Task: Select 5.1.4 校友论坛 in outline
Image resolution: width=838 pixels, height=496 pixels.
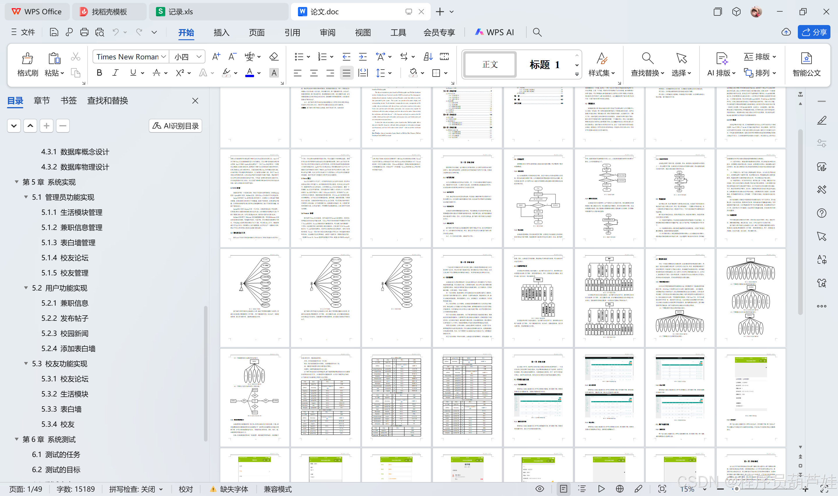Action: (65, 257)
